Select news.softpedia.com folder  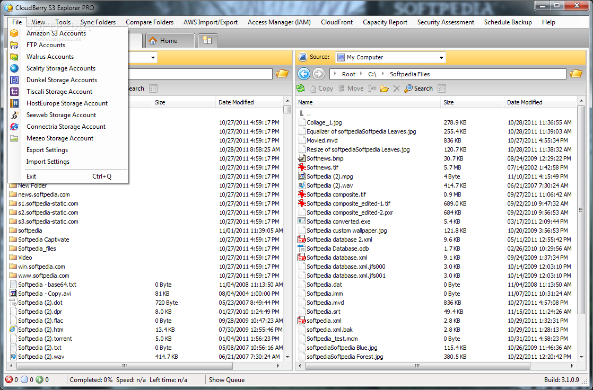44,194
